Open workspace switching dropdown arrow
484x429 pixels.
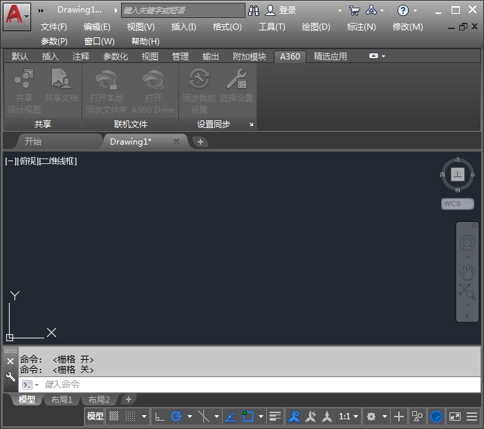384,417
